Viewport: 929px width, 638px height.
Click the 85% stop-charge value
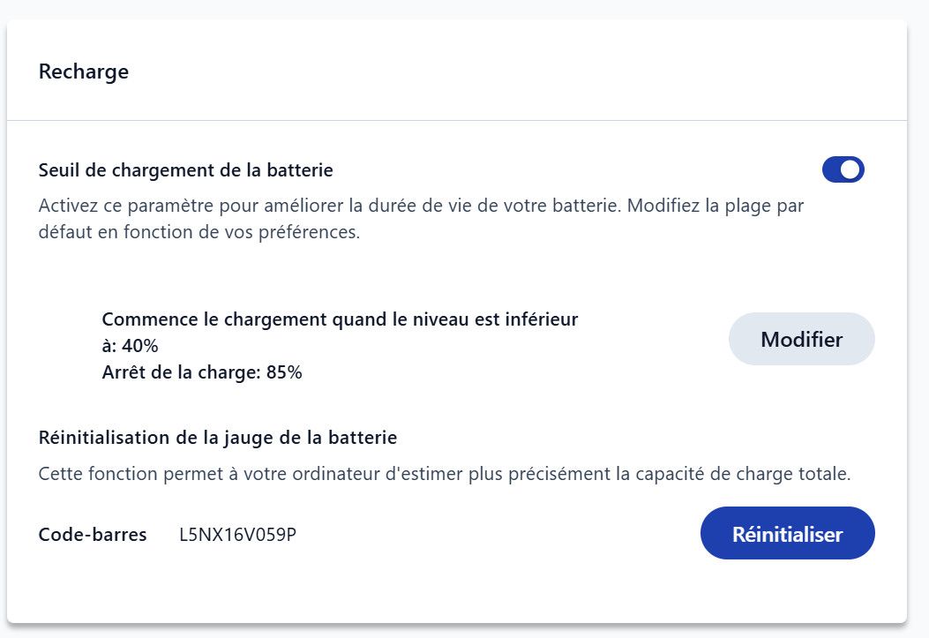point(283,372)
